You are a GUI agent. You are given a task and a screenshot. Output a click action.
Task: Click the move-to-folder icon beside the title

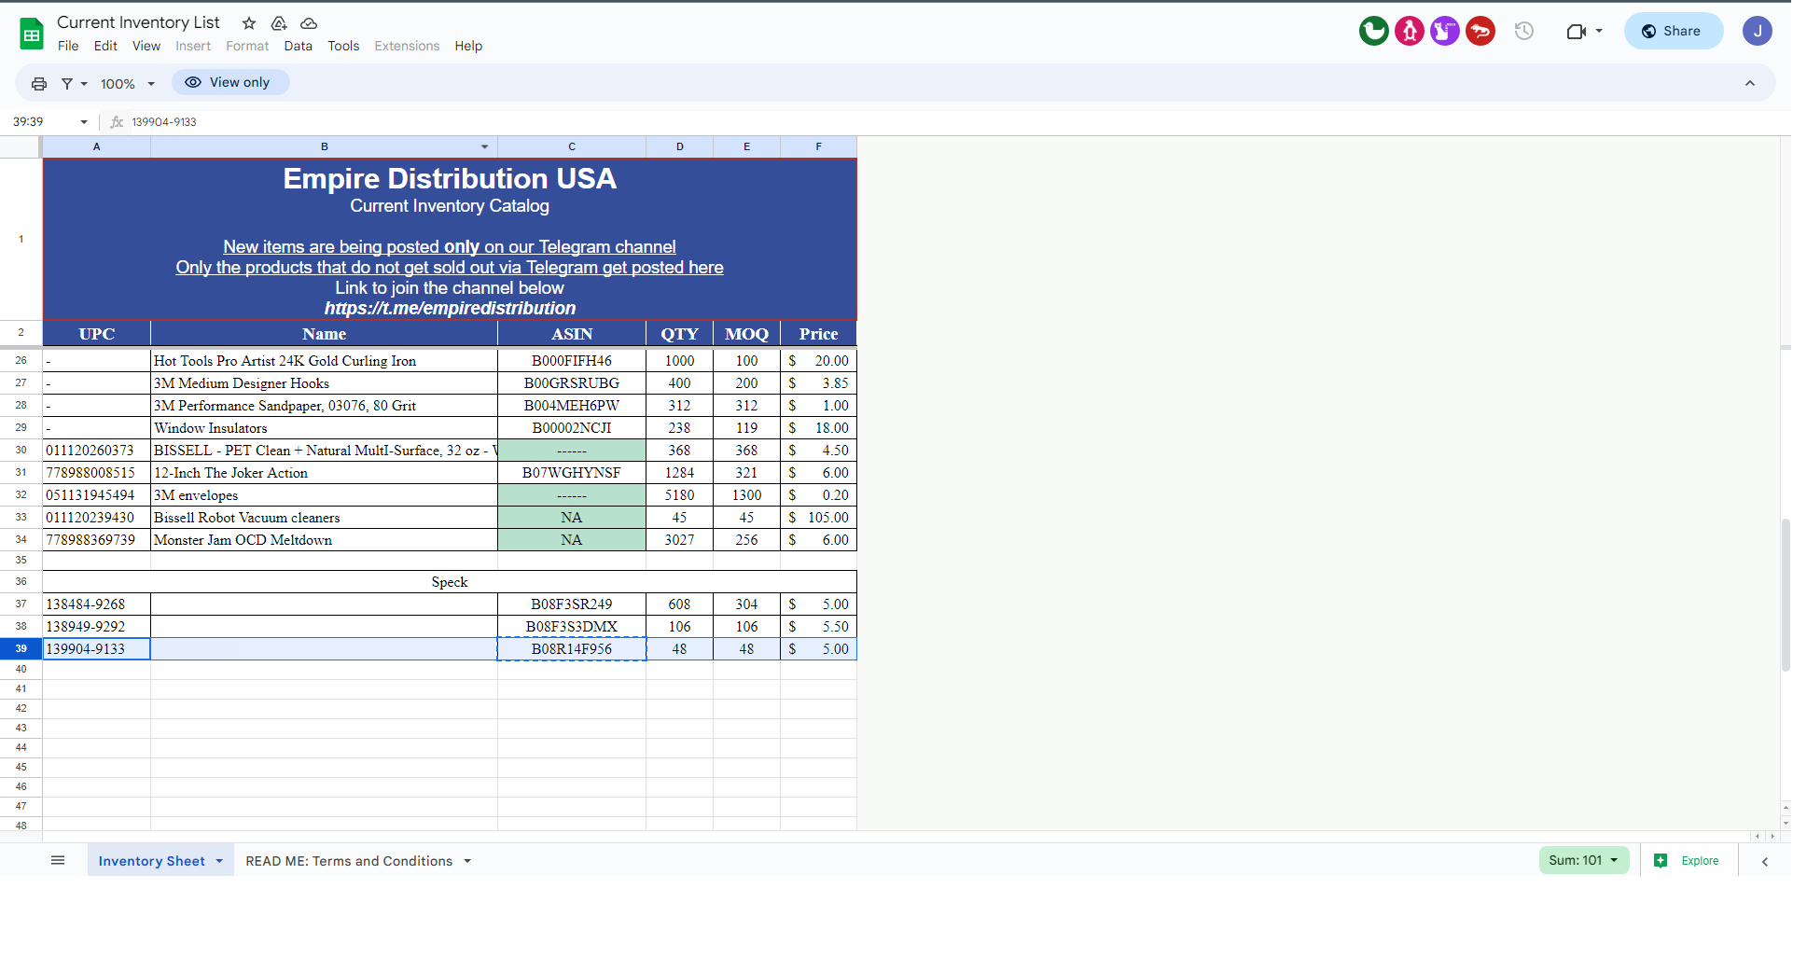click(279, 23)
